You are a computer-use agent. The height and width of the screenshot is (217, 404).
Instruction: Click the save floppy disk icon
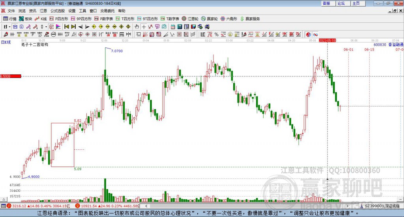click(x=193, y=27)
